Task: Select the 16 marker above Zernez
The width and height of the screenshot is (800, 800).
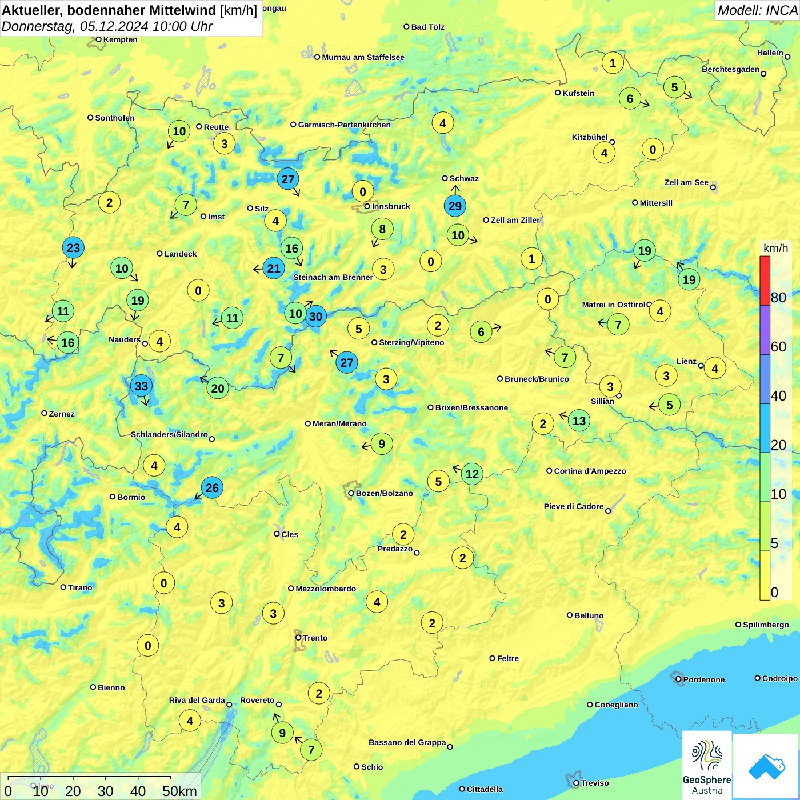Action: point(67,343)
